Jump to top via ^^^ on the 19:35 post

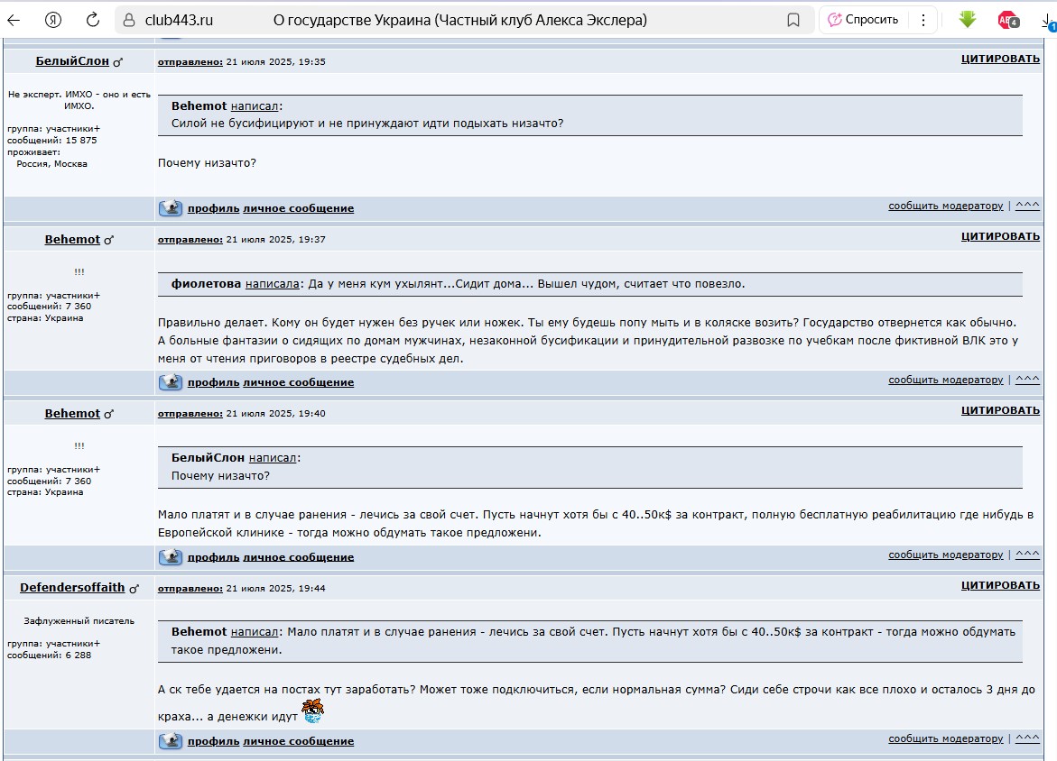[x=1027, y=205]
